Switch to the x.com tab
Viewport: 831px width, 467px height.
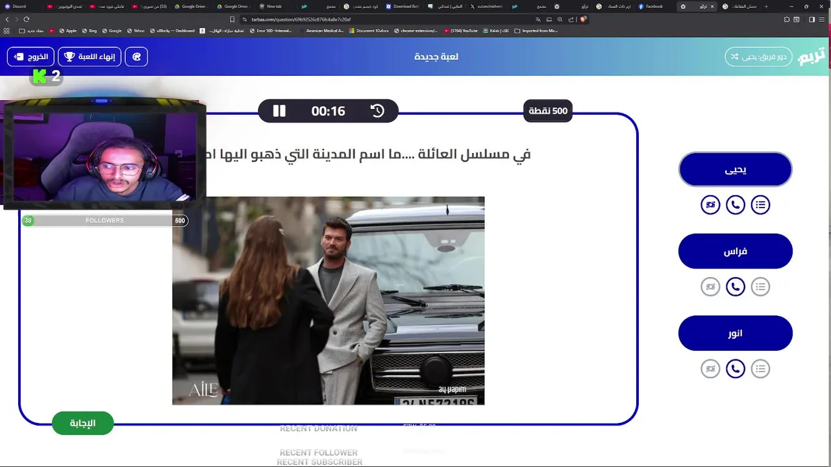tap(486, 6)
